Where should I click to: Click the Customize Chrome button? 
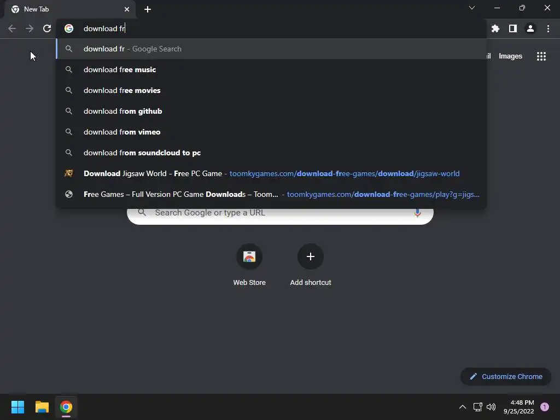506,376
